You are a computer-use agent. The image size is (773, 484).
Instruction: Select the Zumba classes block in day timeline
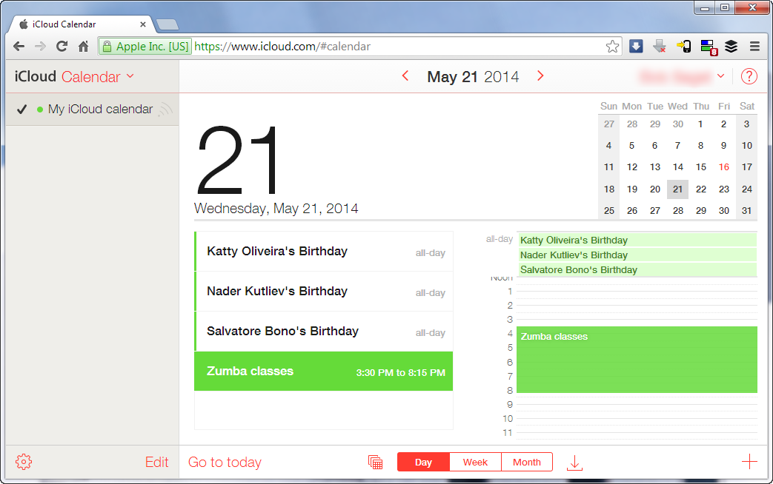[x=637, y=360]
